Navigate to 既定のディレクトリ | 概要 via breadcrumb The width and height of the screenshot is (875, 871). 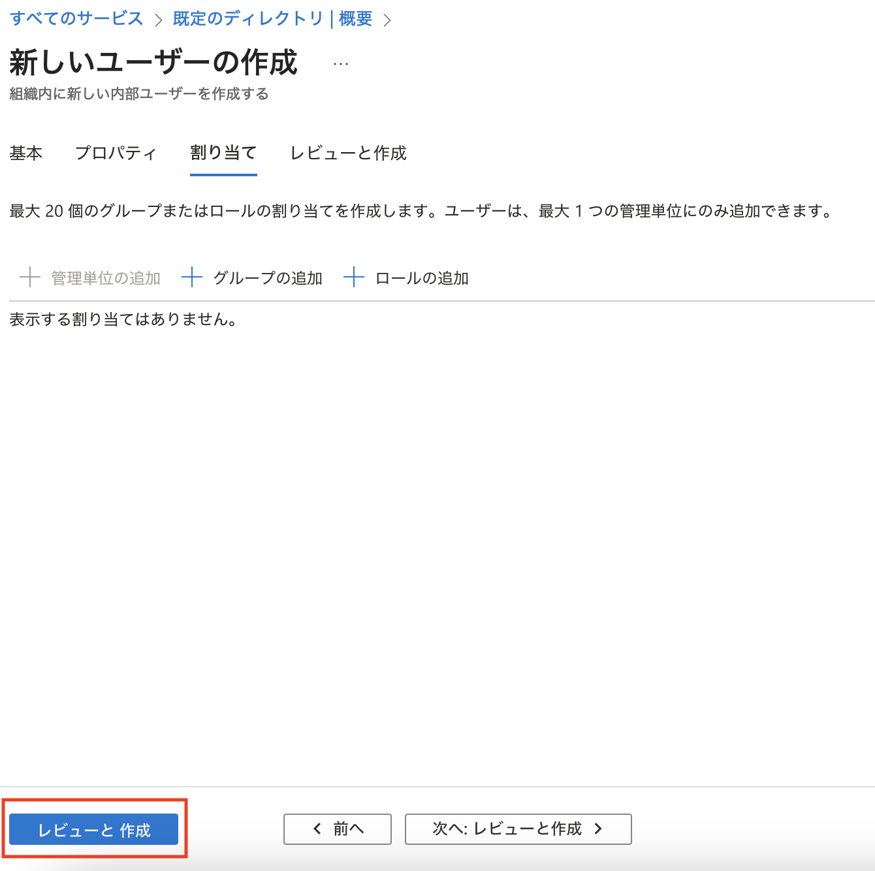pos(271,20)
